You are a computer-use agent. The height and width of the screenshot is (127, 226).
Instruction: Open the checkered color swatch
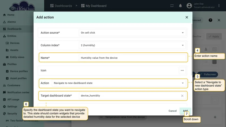(x=214, y=49)
